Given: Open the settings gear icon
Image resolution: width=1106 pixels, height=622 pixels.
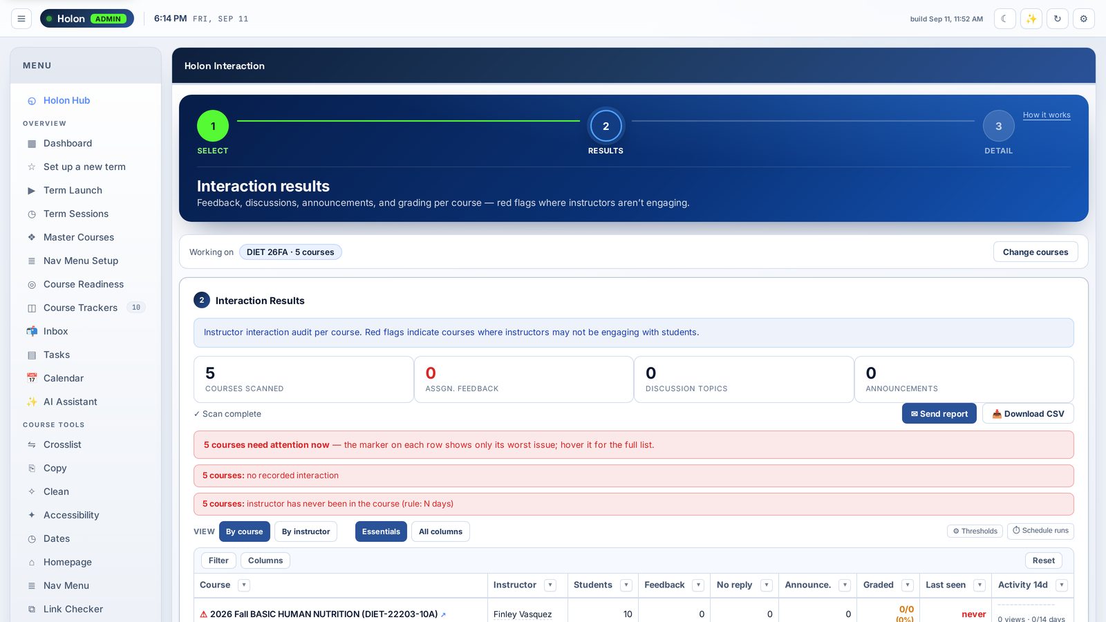Looking at the screenshot, I should 1083,19.
